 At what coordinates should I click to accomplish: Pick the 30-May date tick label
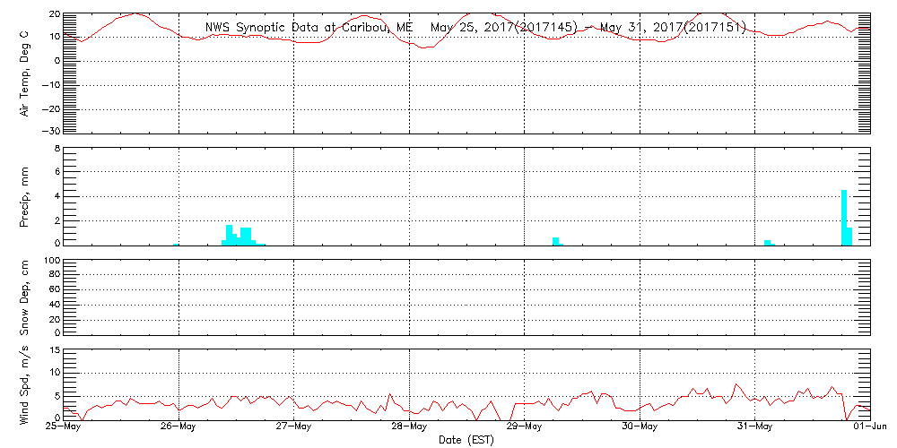(x=640, y=427)
